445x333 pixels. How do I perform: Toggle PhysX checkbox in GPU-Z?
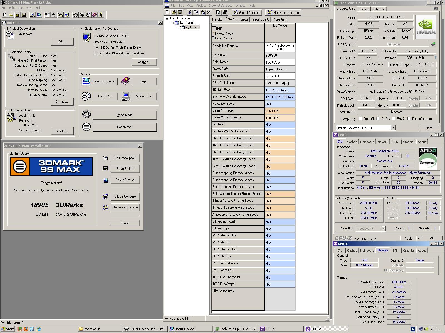394,119
